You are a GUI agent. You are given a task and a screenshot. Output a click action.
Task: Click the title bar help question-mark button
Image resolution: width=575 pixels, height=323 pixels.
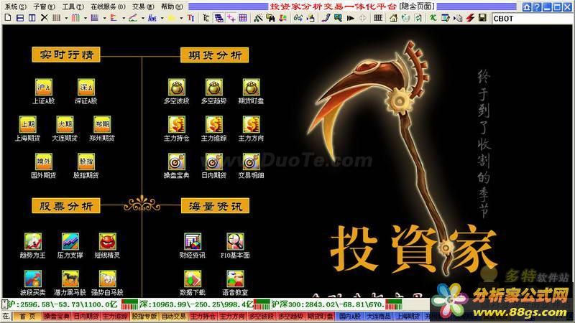[537, 6]
